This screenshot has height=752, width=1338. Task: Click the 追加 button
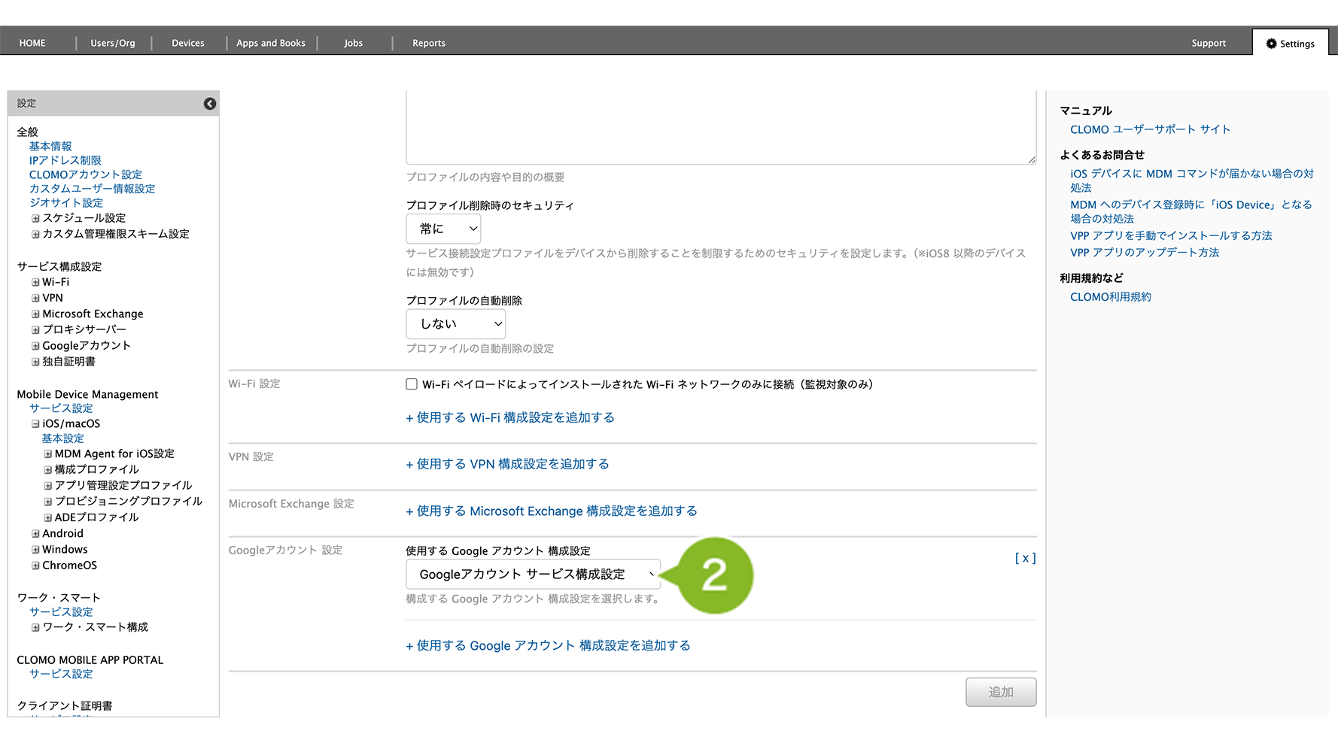point(1000,692)
